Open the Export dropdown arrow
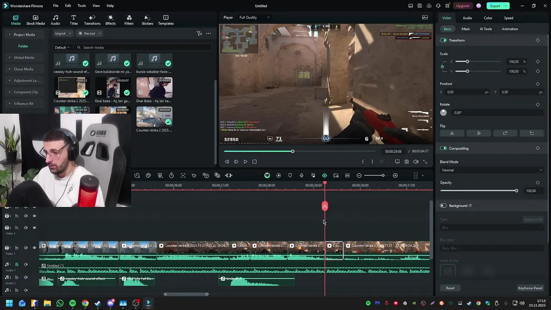The width and height of the screenshot is (551, 310). [x=506, y=6]
